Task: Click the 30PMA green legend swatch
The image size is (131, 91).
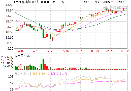Action: (124, 2)
